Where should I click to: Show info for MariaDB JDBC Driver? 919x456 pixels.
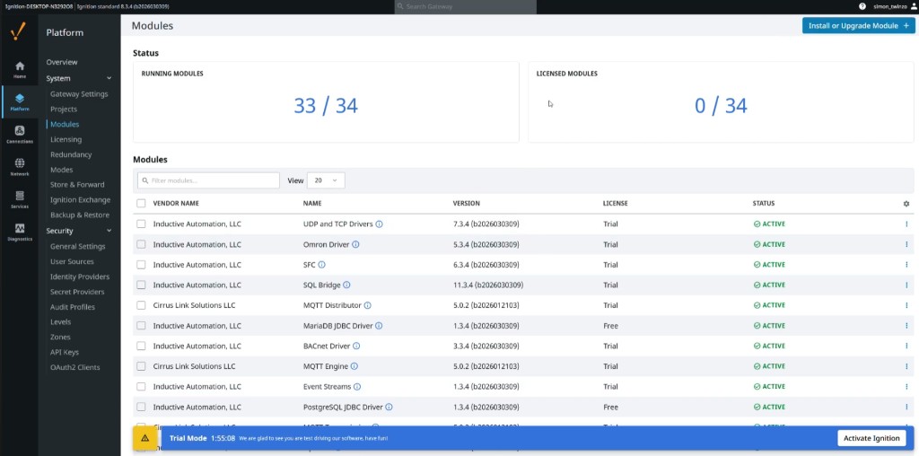coord(379,325)
